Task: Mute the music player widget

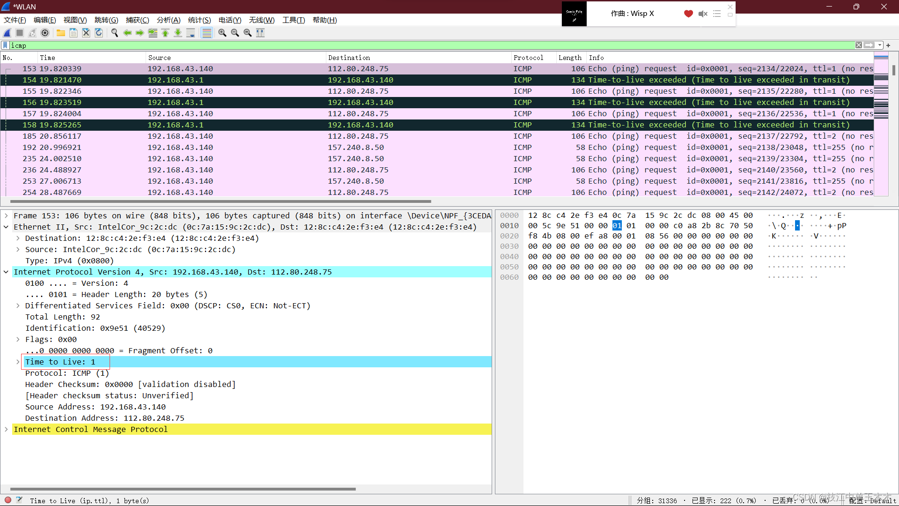Action: click(x=702, y=14)
